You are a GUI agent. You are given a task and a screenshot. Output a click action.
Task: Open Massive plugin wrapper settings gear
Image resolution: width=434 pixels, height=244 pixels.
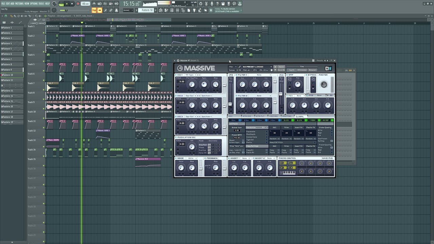pyautogui.click(x=178, y=60)
